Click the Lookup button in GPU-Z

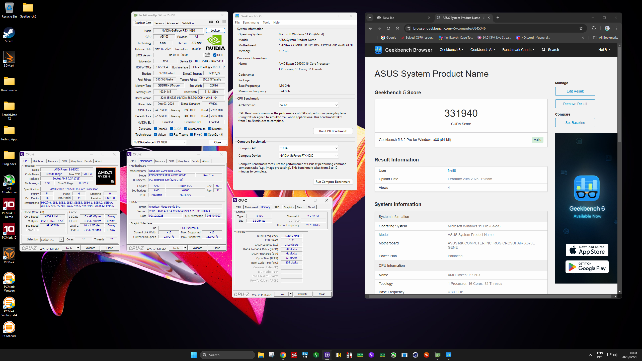tap(215, 31)
